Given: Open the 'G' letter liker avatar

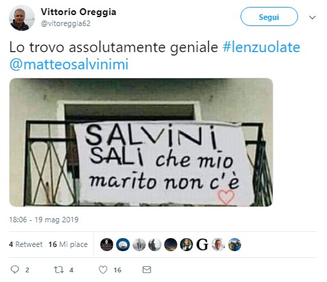Looking at the screenshot, I should [202, 244].
